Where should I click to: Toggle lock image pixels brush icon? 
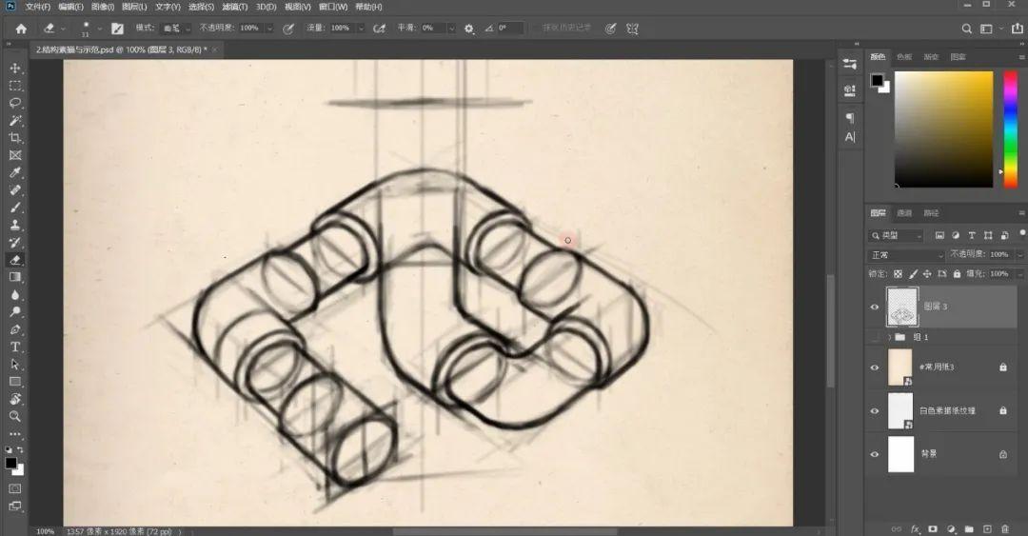(x=912, y=273)
